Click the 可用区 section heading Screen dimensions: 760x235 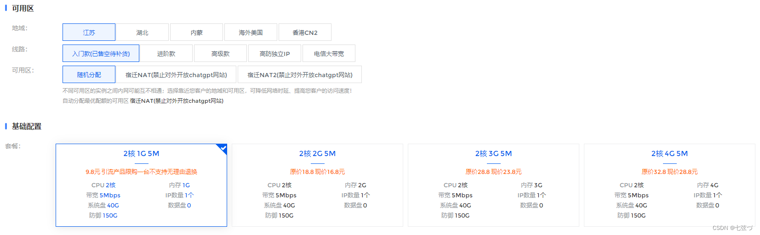(x=23, y=8)
